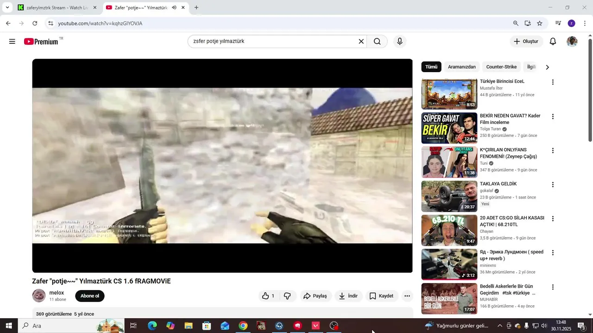
Task: View site information icon in address bar
Action: coord(50,23)
